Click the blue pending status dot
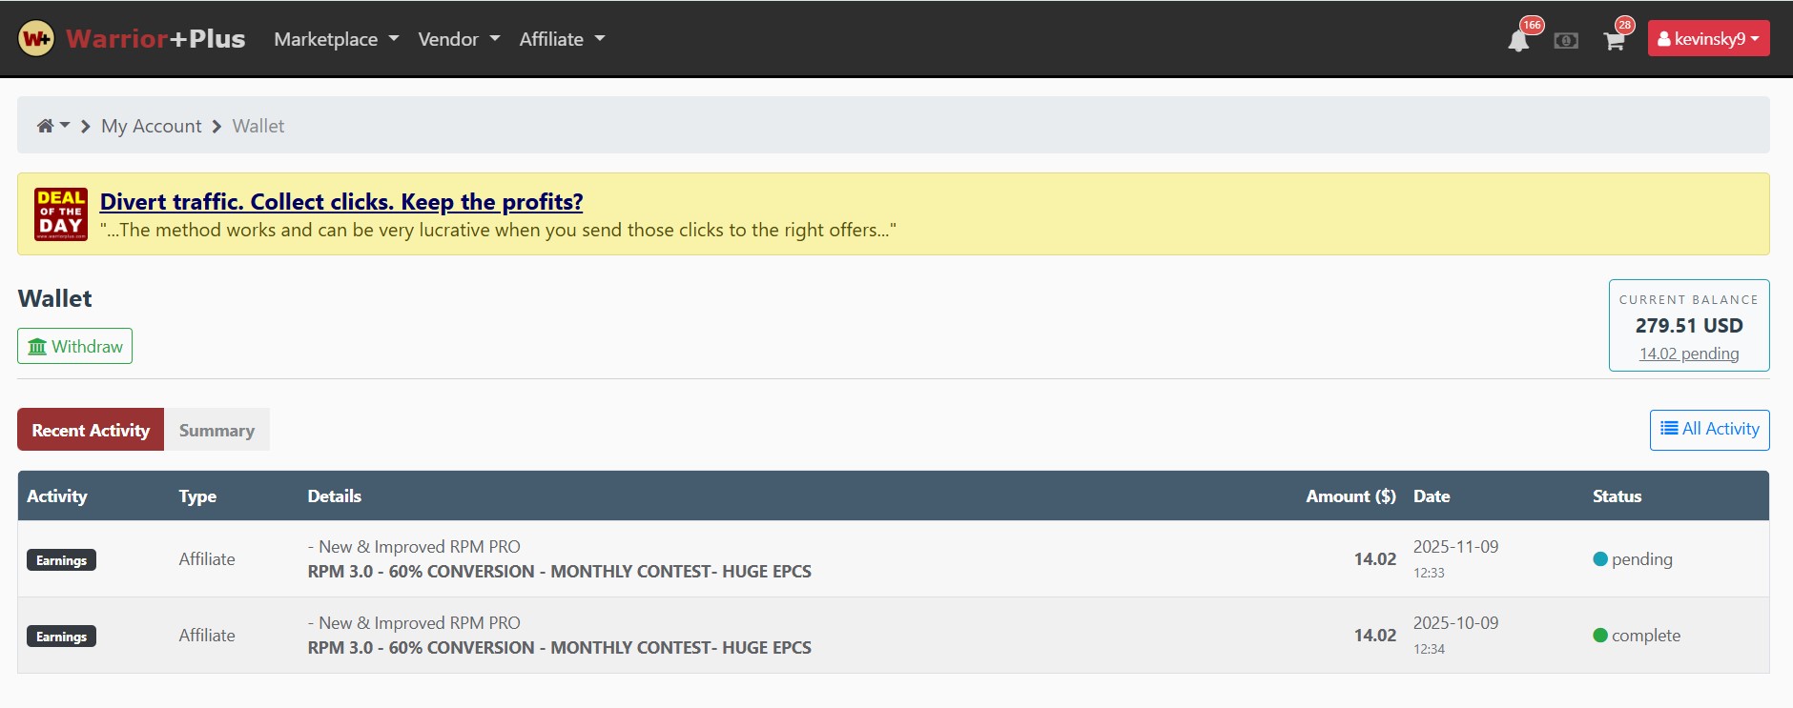The image size is (1793, 708). click(x=1600, y=559)
